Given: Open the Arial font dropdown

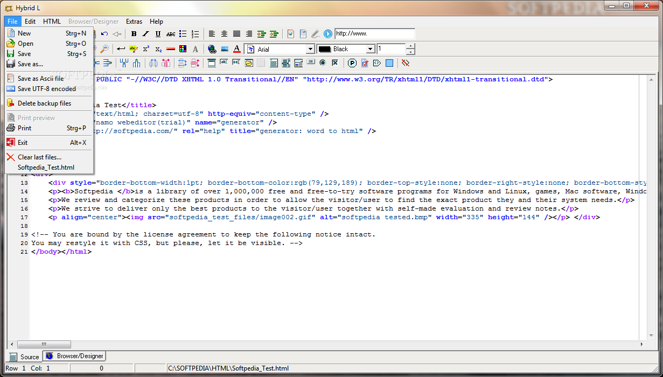Looking at the screenshot, I should 310,49.
